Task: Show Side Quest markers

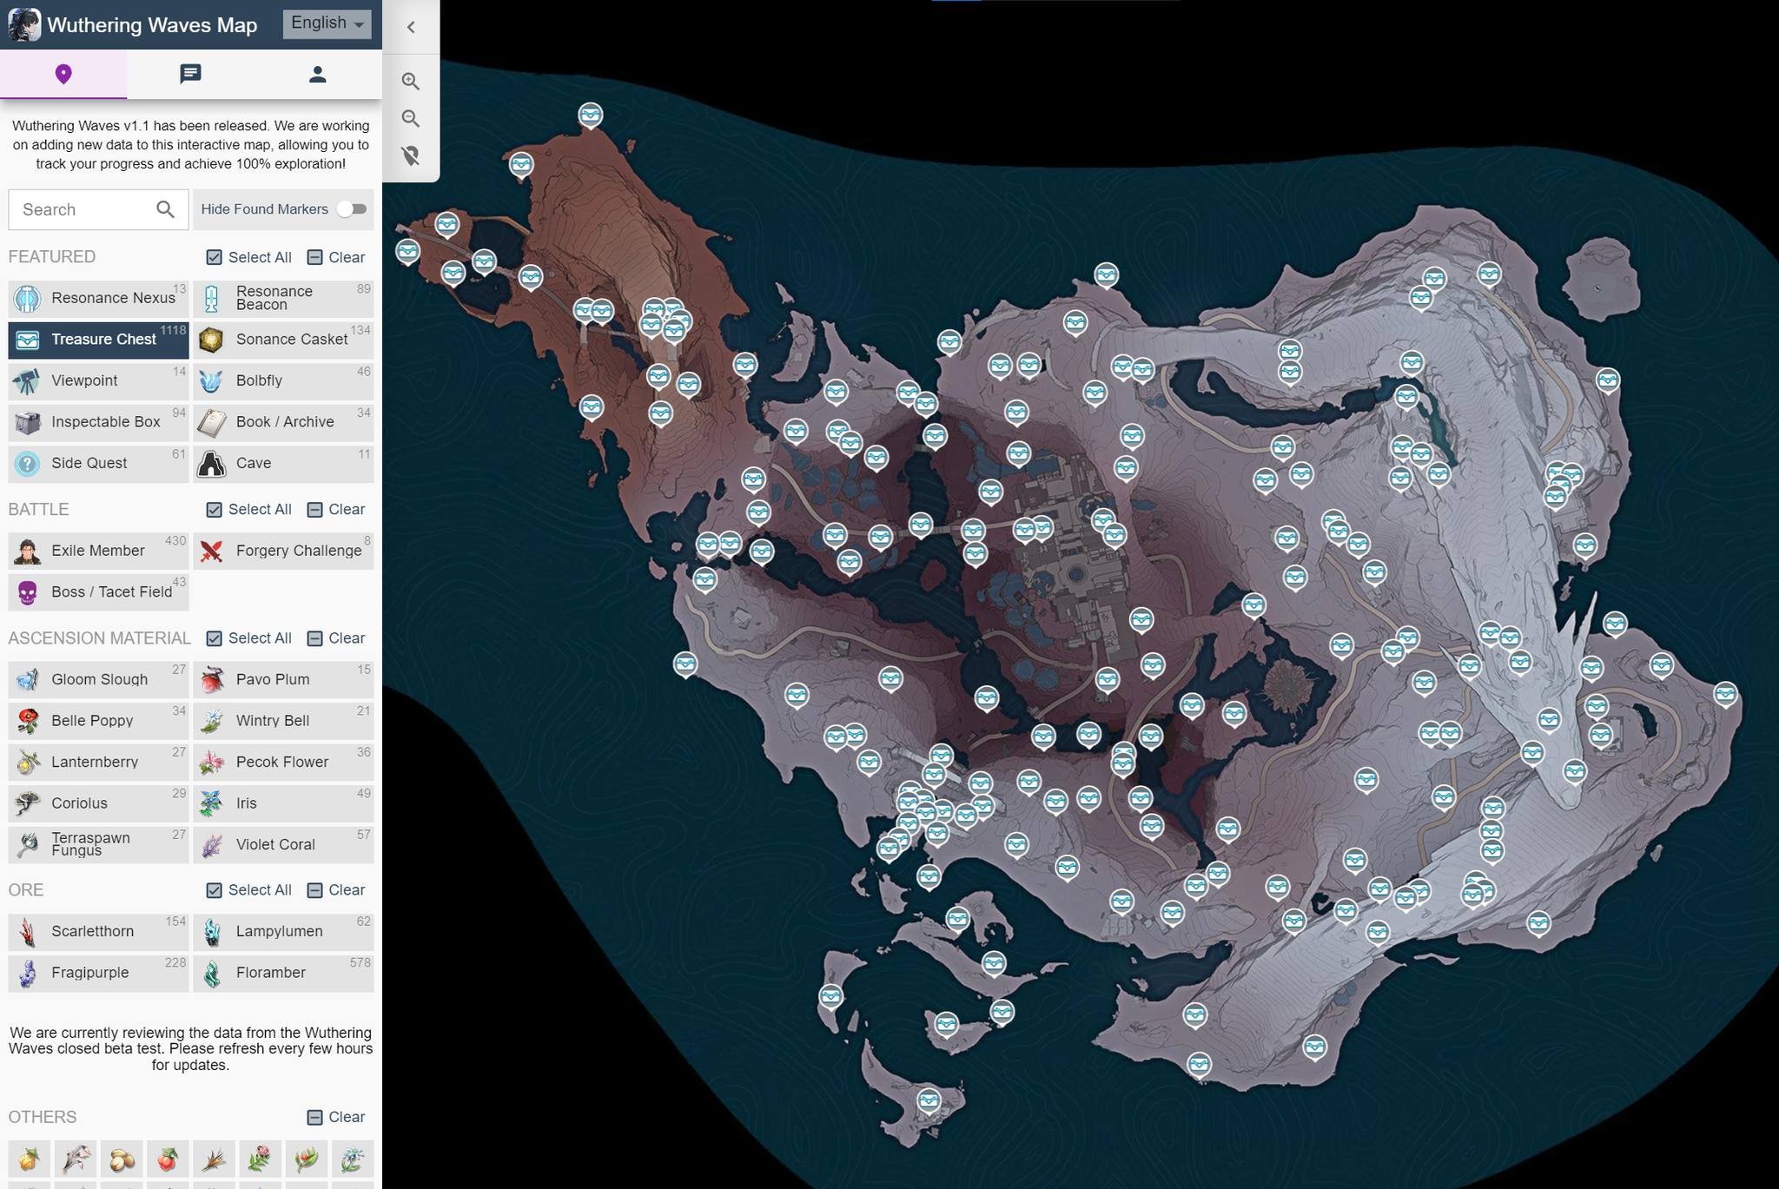Action: pos(98,463)
